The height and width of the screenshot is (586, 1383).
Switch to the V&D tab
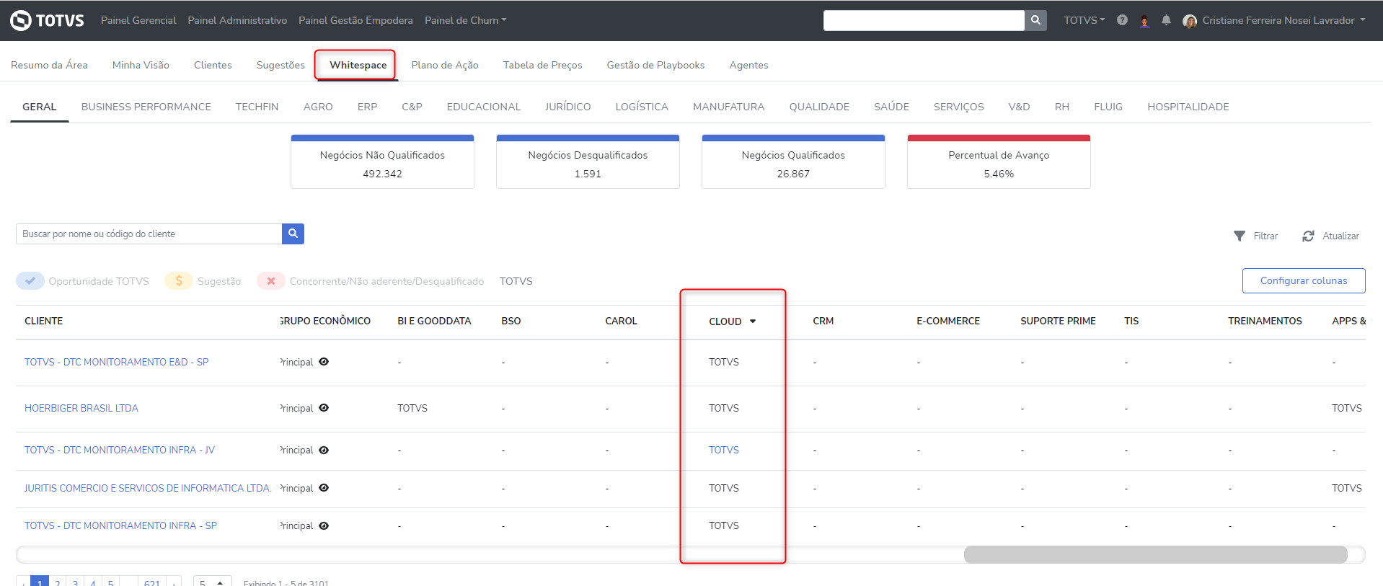point(1019,107)
